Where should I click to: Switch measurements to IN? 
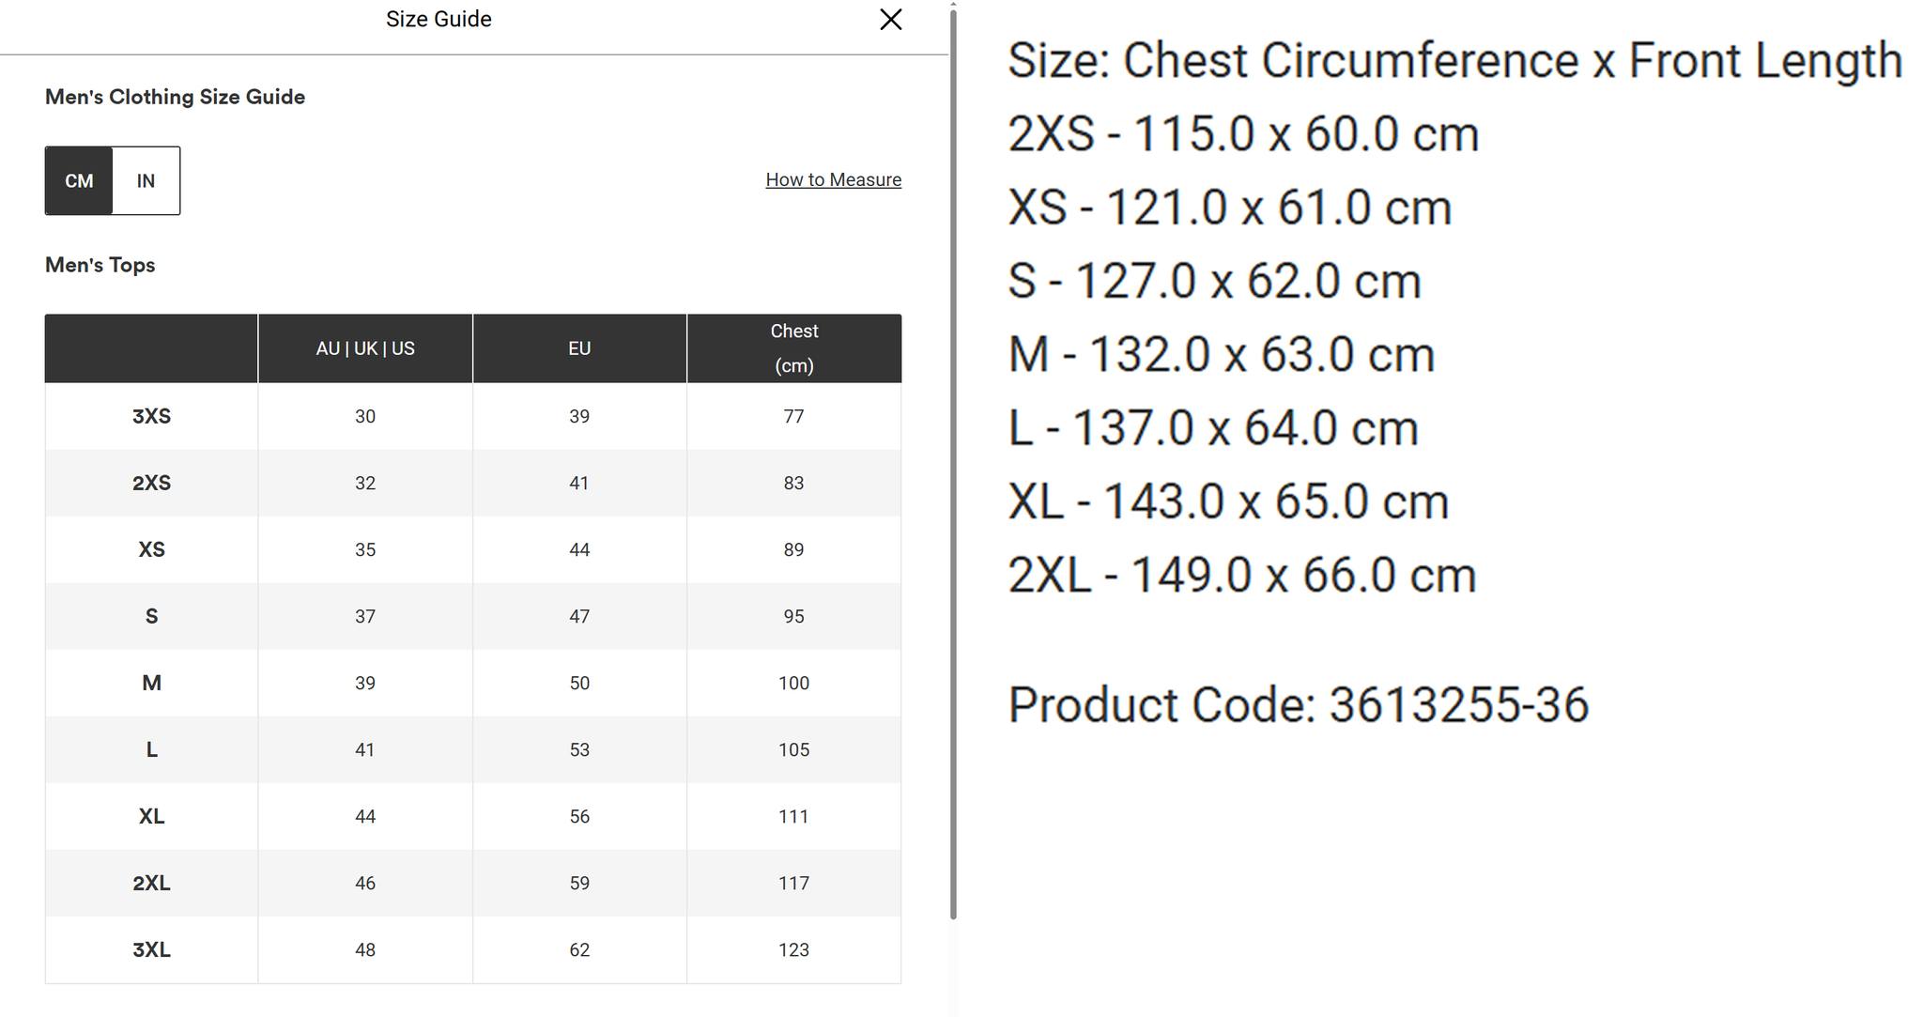[146, 180]
